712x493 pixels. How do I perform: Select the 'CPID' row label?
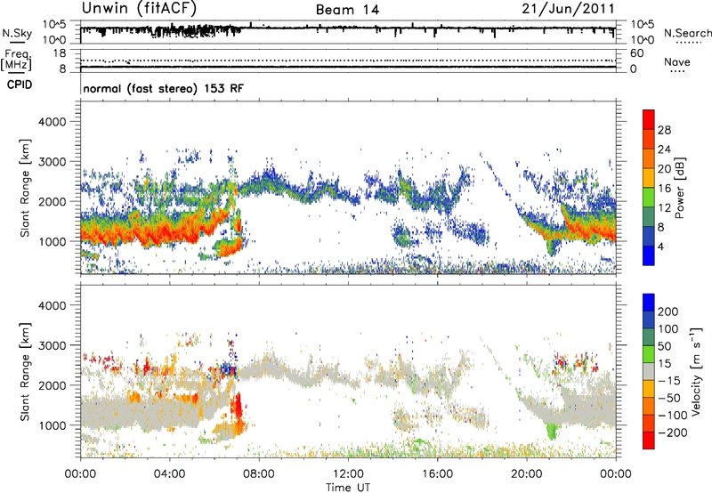point(20,85)
